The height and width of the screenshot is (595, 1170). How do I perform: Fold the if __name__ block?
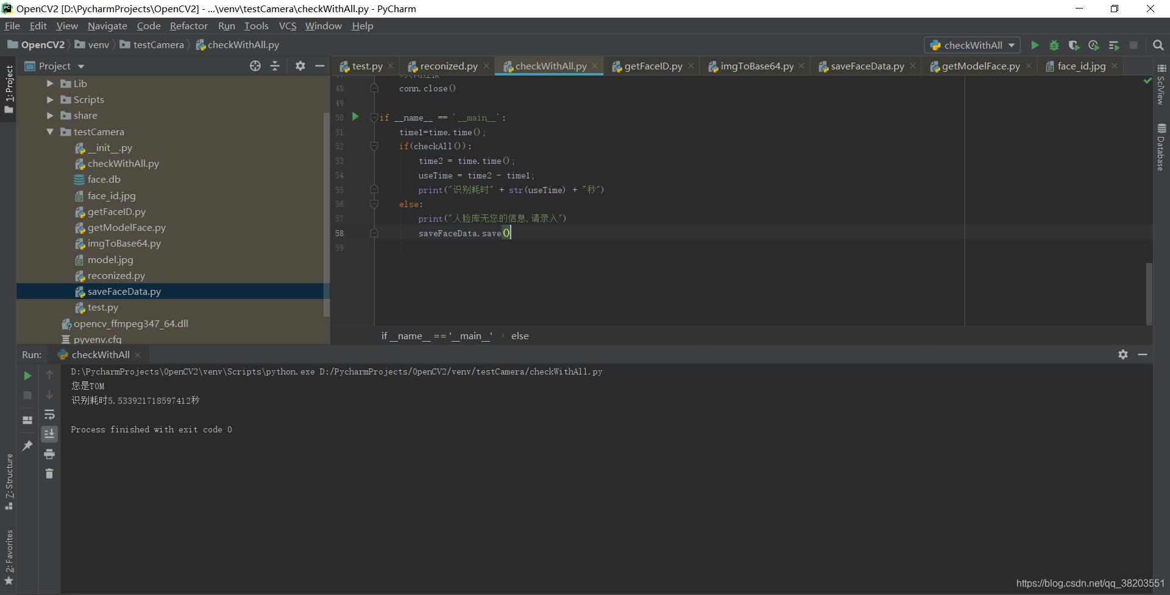[x=374, y=118]
